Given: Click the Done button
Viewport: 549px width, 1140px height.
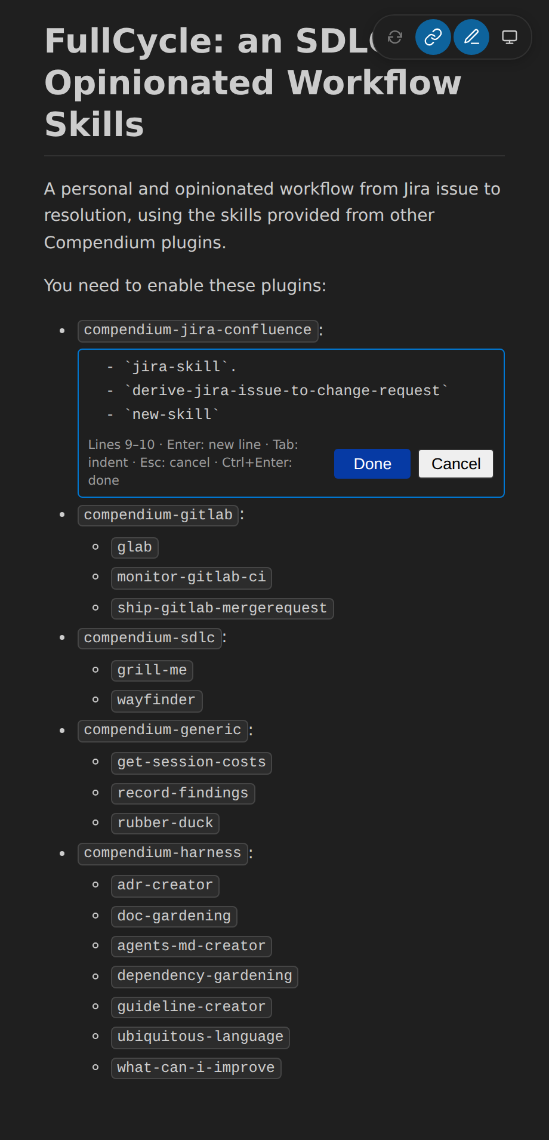Looking at the screenshot, I should 372,464.
